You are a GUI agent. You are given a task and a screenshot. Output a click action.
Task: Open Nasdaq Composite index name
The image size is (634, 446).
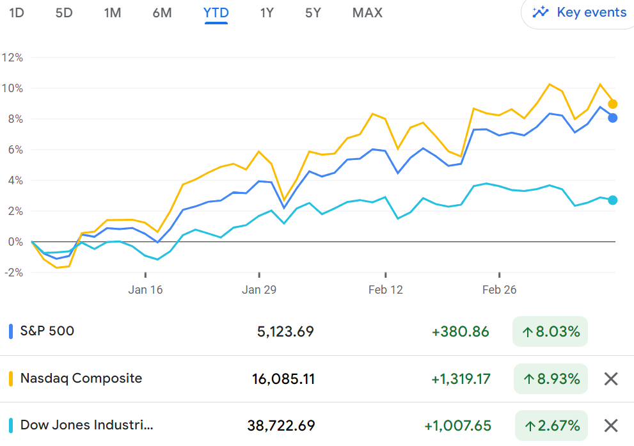[81, 378]
